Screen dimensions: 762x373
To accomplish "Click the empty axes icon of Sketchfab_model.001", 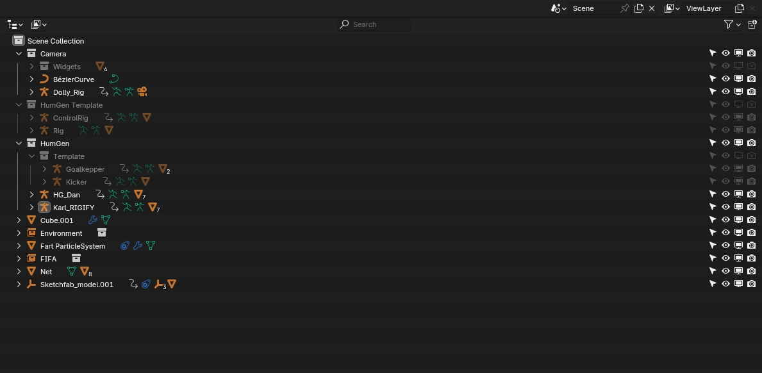I will [x=31, y=284].
